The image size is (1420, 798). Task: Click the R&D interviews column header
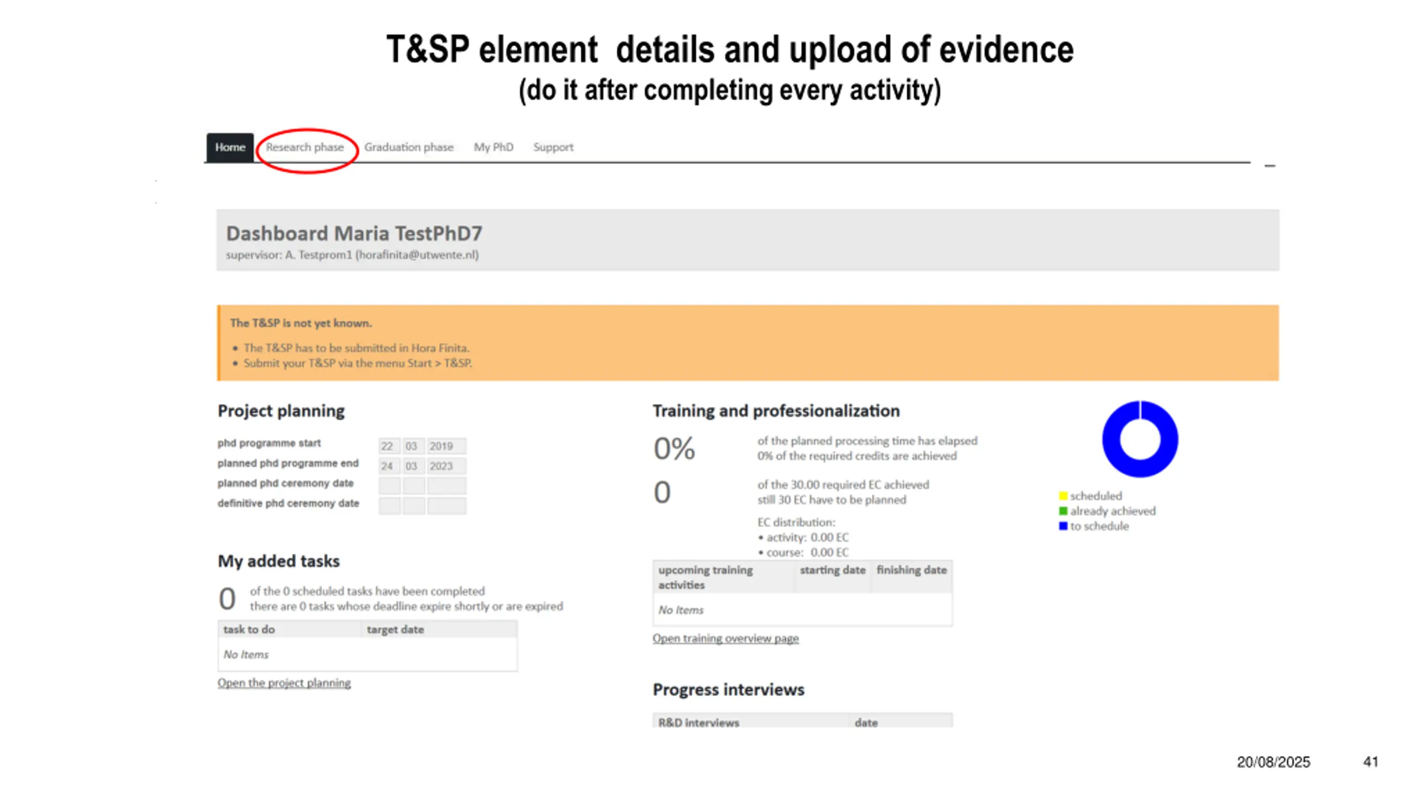coord(750,722)
